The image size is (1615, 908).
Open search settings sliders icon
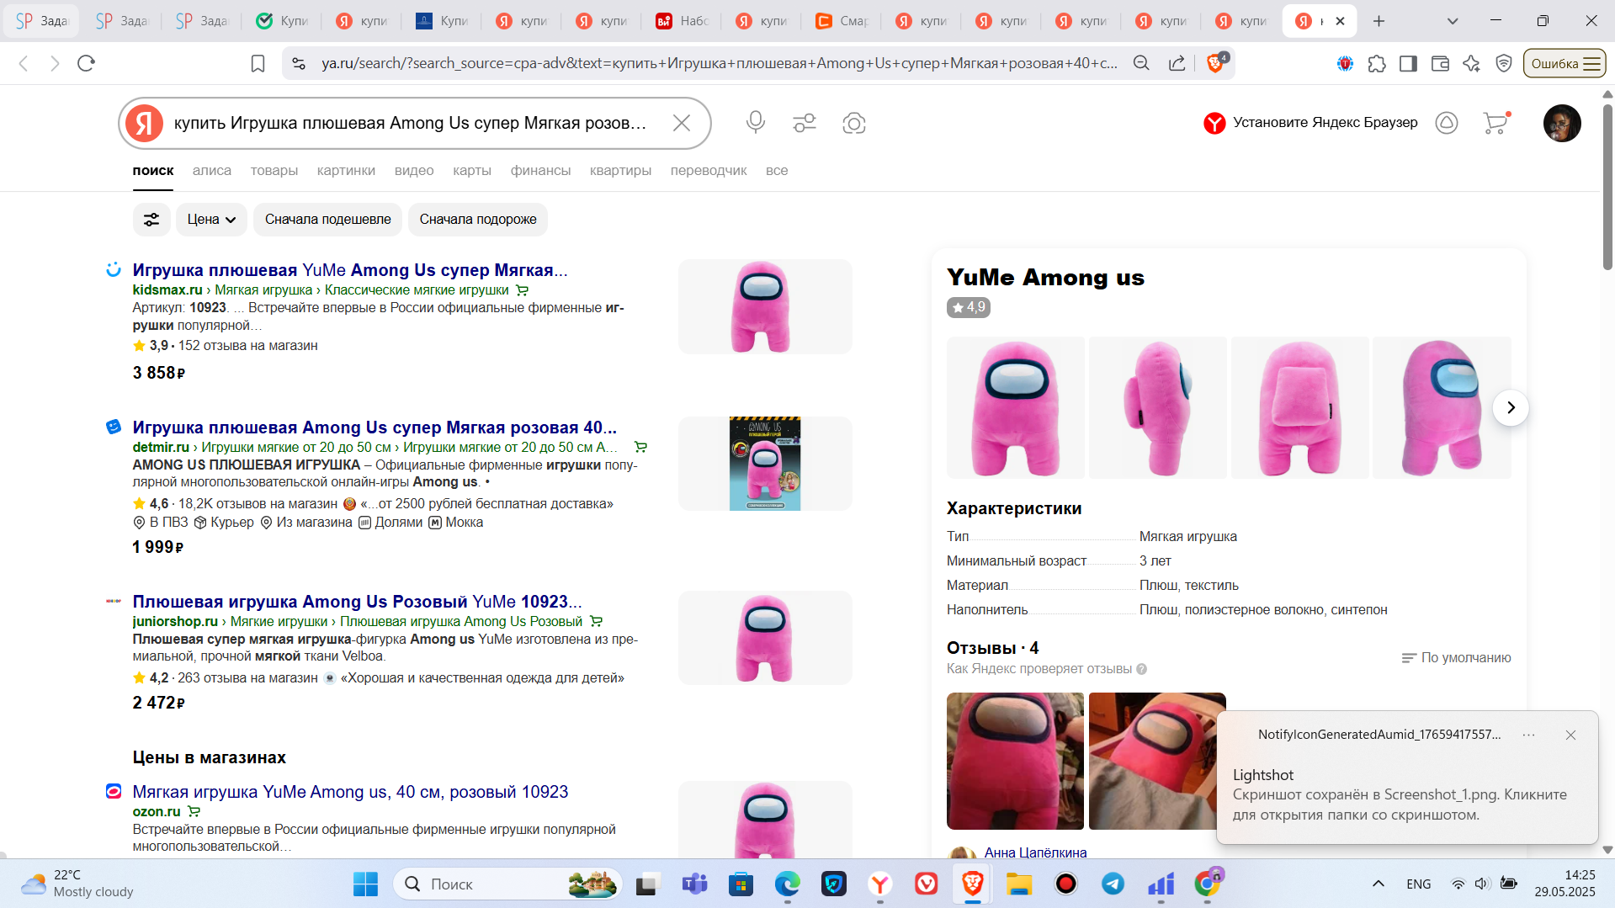[x=805, y=123]
